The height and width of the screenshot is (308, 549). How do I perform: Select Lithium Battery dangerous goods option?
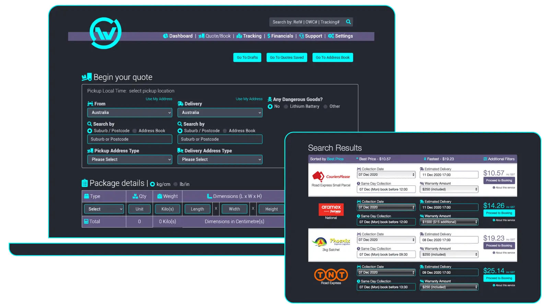286,106
